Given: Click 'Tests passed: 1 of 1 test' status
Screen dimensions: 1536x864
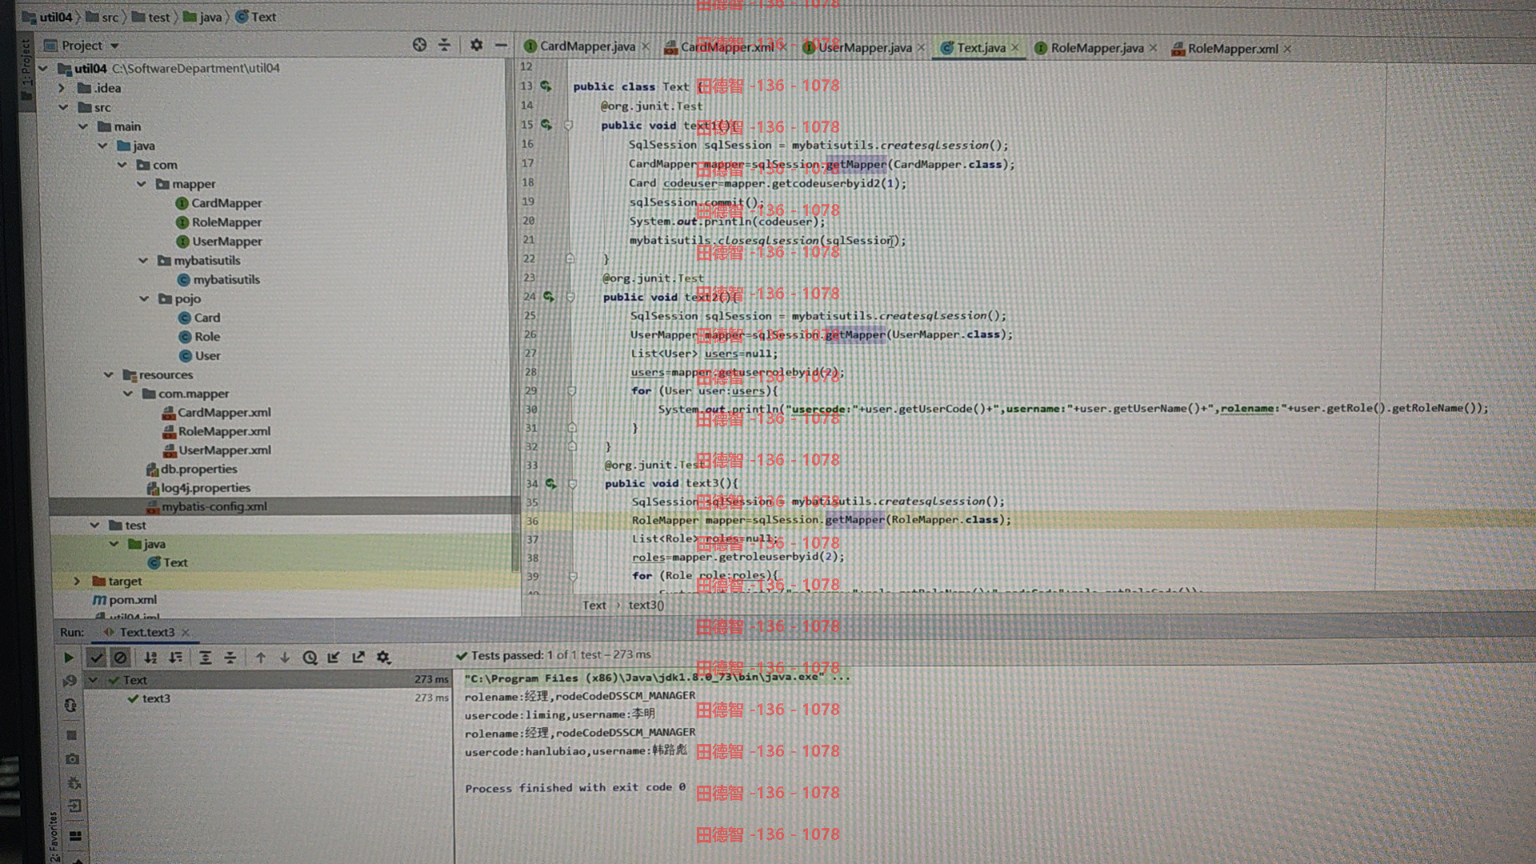Looking at the screenshot, I should point(554,655).
